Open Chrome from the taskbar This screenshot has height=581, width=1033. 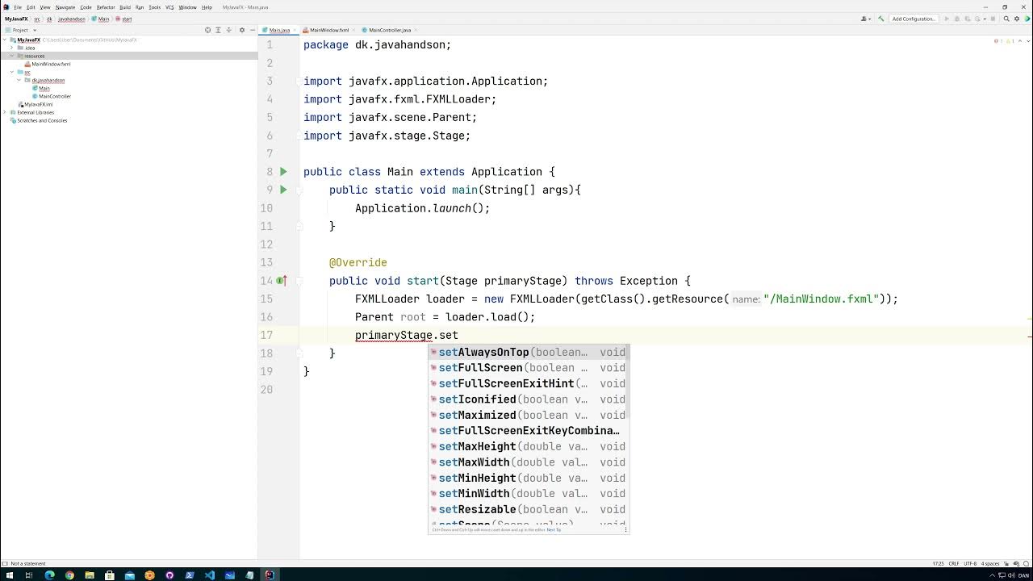tap(69, 575)
